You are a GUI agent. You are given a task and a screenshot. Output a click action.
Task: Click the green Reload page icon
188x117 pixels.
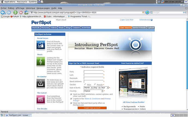pos(15,12)
